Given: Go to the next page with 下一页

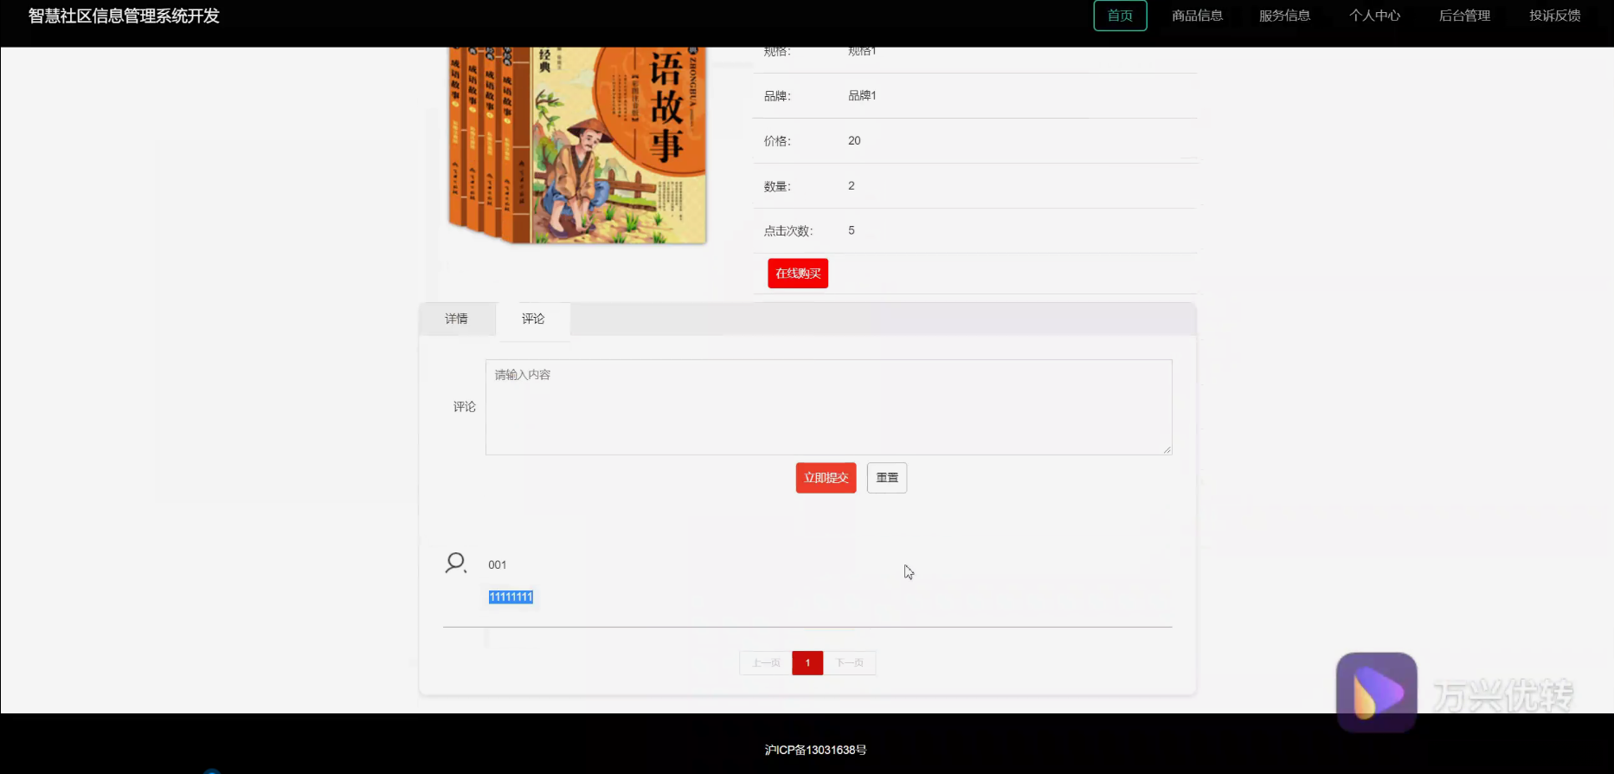Looking at the screenshot, I should [x=850, y=663].
